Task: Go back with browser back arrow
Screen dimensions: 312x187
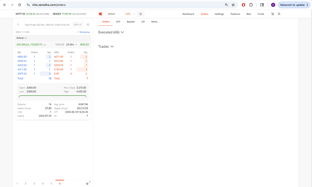Action: pyautogui.click(x=5, y=5)
